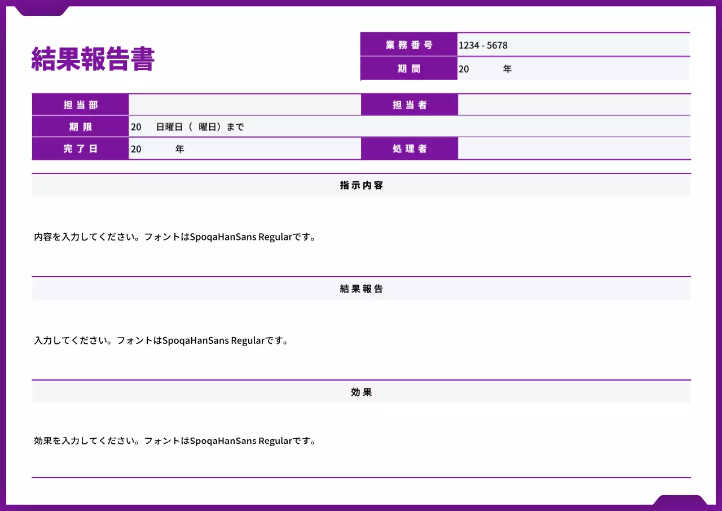Click the body text starting with 効果を入力
The height and width of the screenshot is (511, 722).
point(175,441)
